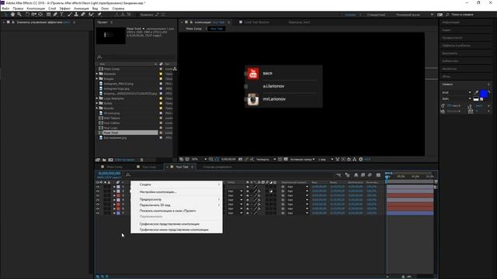
Task: Click the timeline layer search magnifier
Action: coord(127,175)
